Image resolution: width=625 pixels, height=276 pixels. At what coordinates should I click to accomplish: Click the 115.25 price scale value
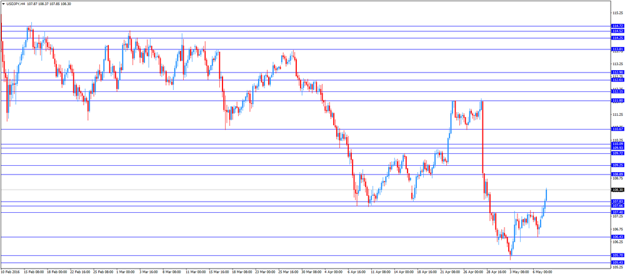point(618,13)
